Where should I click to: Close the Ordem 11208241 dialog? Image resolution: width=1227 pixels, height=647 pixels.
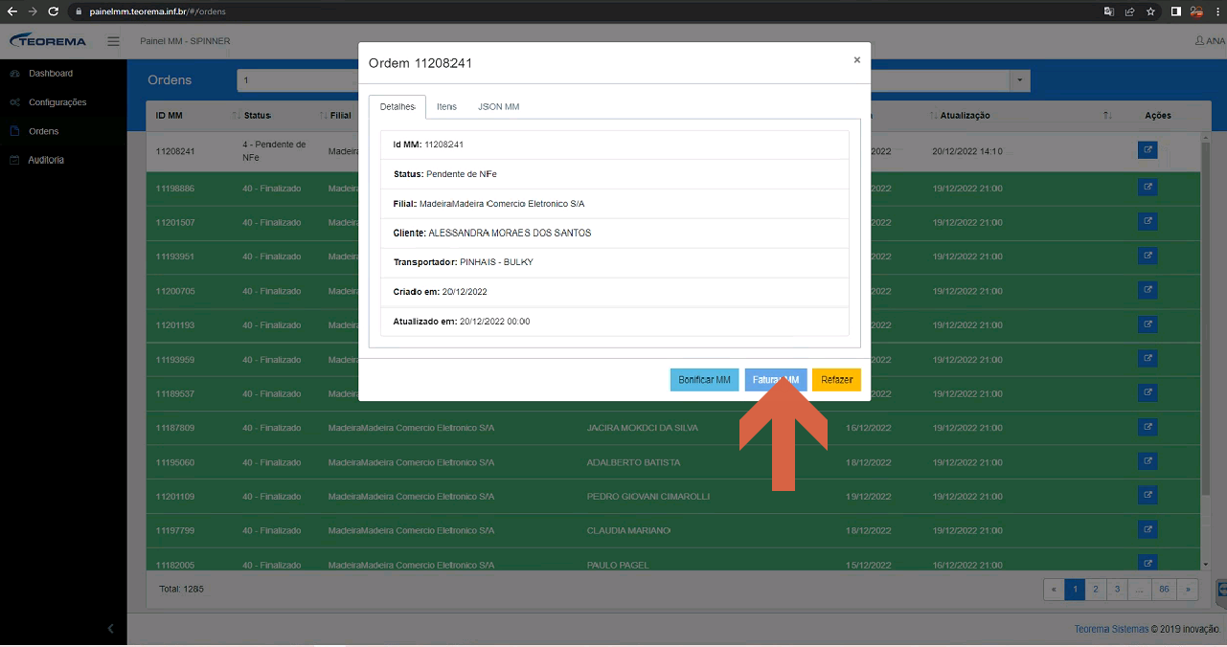click(x=856, y=59)
